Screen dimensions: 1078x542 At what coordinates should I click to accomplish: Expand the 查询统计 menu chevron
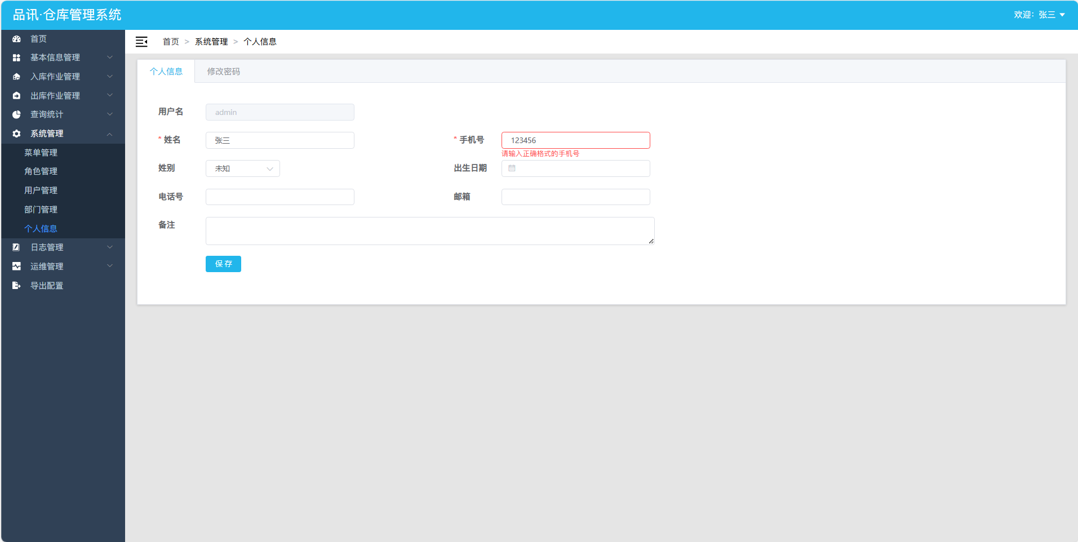[x=110, y=114]
